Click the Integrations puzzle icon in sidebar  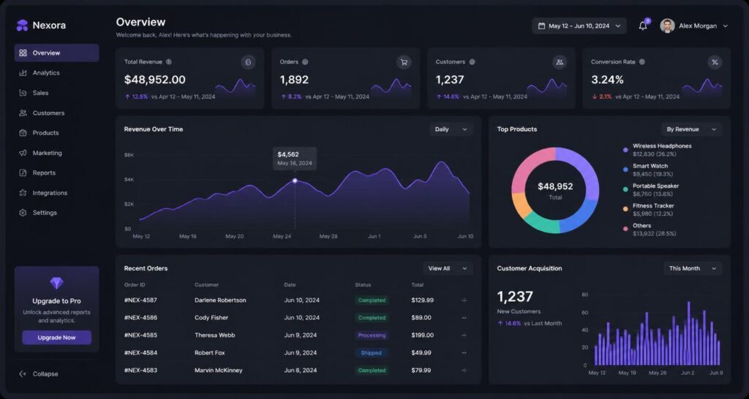pos(23,193)
